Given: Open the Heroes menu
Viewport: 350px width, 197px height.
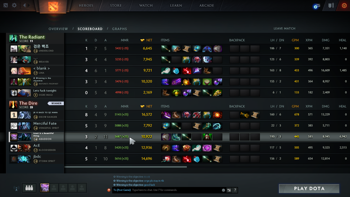Looking at the screenshot, I should pos(86,5).
